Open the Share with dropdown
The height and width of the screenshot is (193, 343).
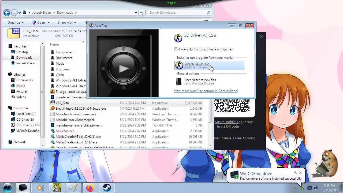coord(67,23)
